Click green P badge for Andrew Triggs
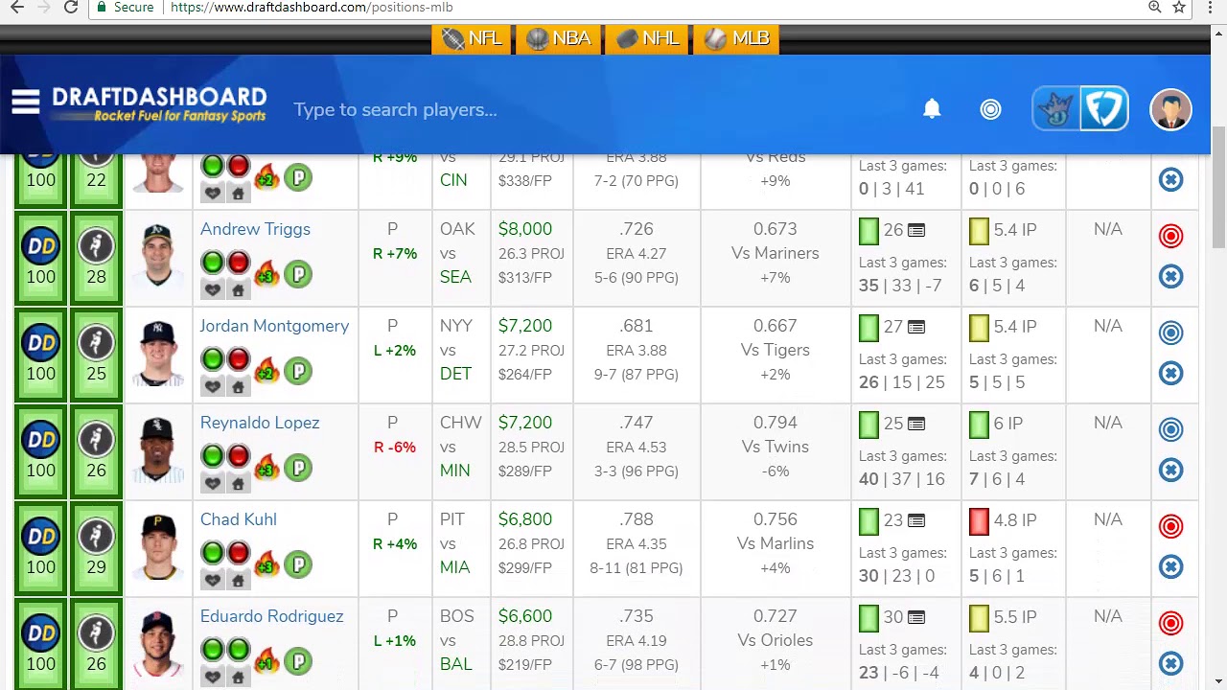Screen dimensions: 1227x690 [x=298, y=274]
